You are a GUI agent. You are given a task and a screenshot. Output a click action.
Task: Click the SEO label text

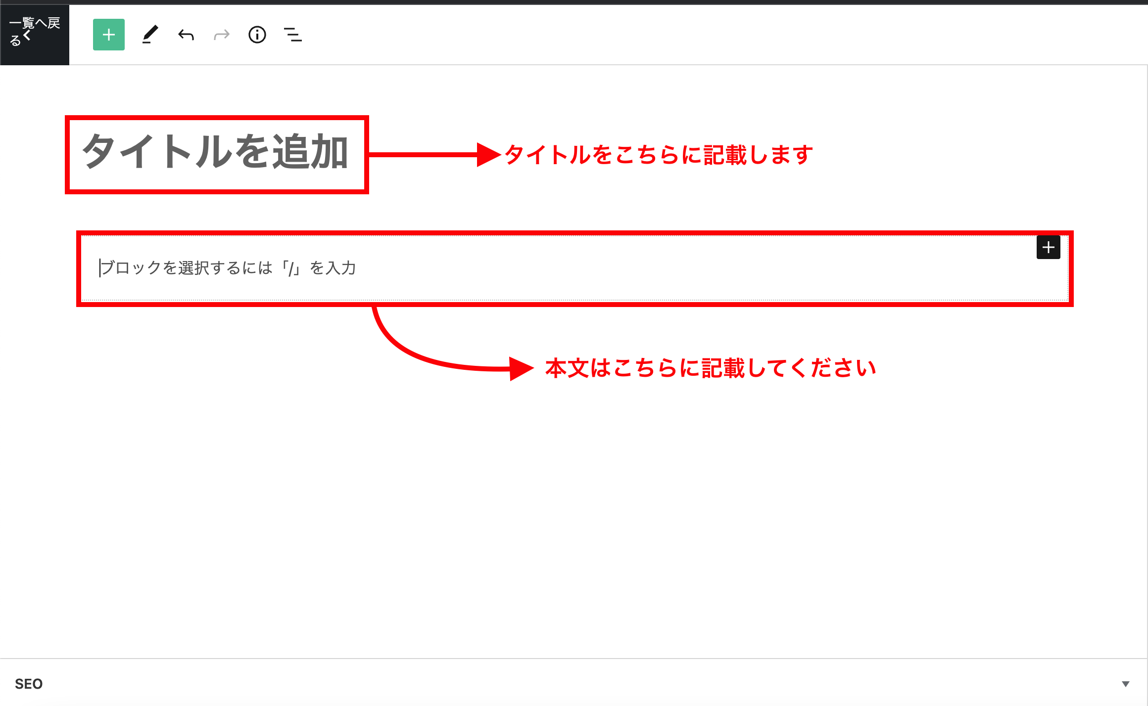pos(29,684)
